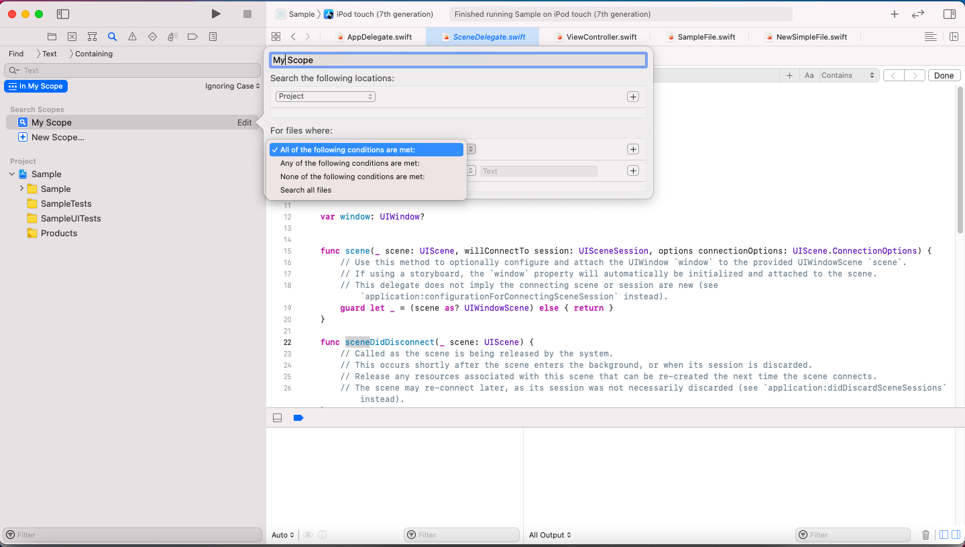Open the Library with plus icon
Viewport: 965px width, 547px height.
click(x=894, y=14)
